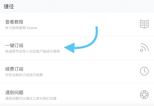This screenshot has width=154, height=106.
Task: Select the clock icon for renewal
Action: (144, 71)
